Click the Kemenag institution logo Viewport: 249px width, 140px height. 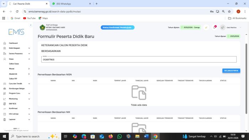(42, 27)
